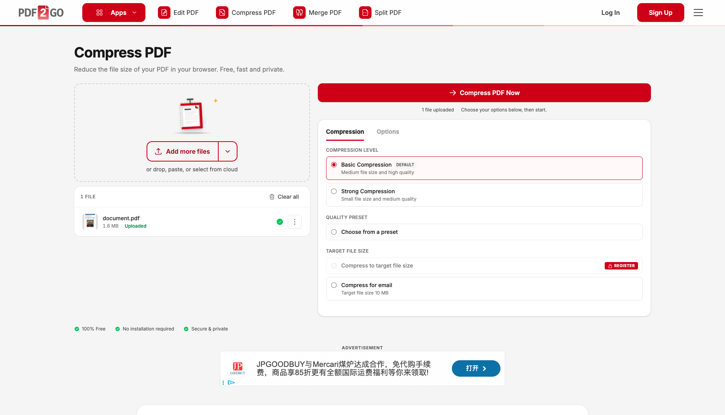Open the Add more files dropdown arrow

click(228, 151)
